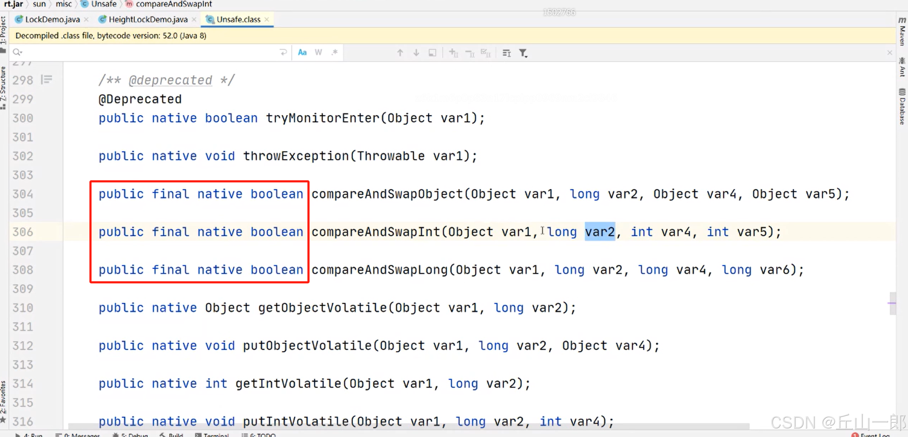Go to next search occurrence
The width and height of the screenshot is (908, 437).
[416, 53]
